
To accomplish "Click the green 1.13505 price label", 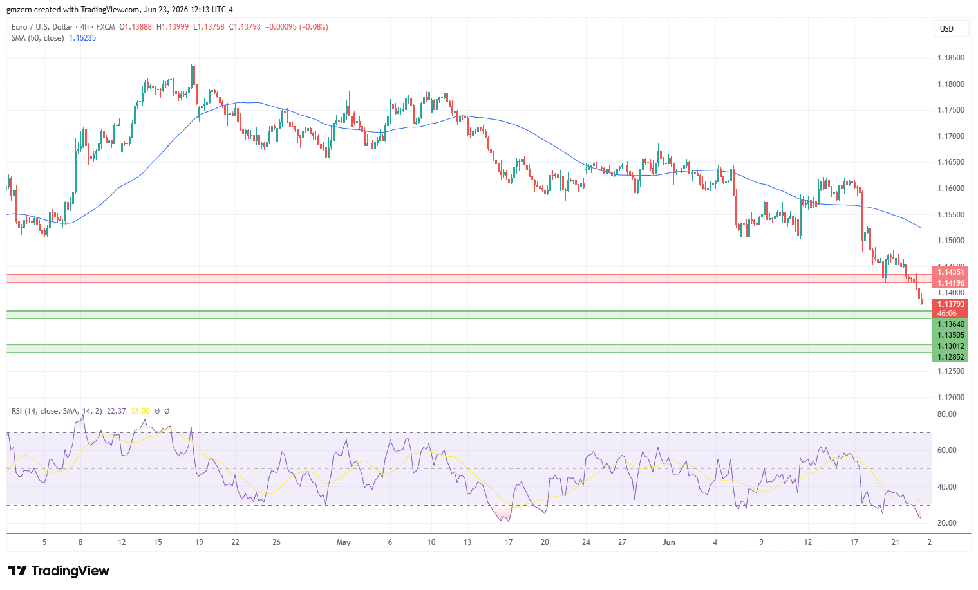I will (x=951, y=335).
